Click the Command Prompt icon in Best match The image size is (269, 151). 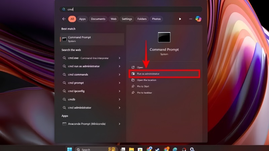pyautogui.click(x=64, y=39)
